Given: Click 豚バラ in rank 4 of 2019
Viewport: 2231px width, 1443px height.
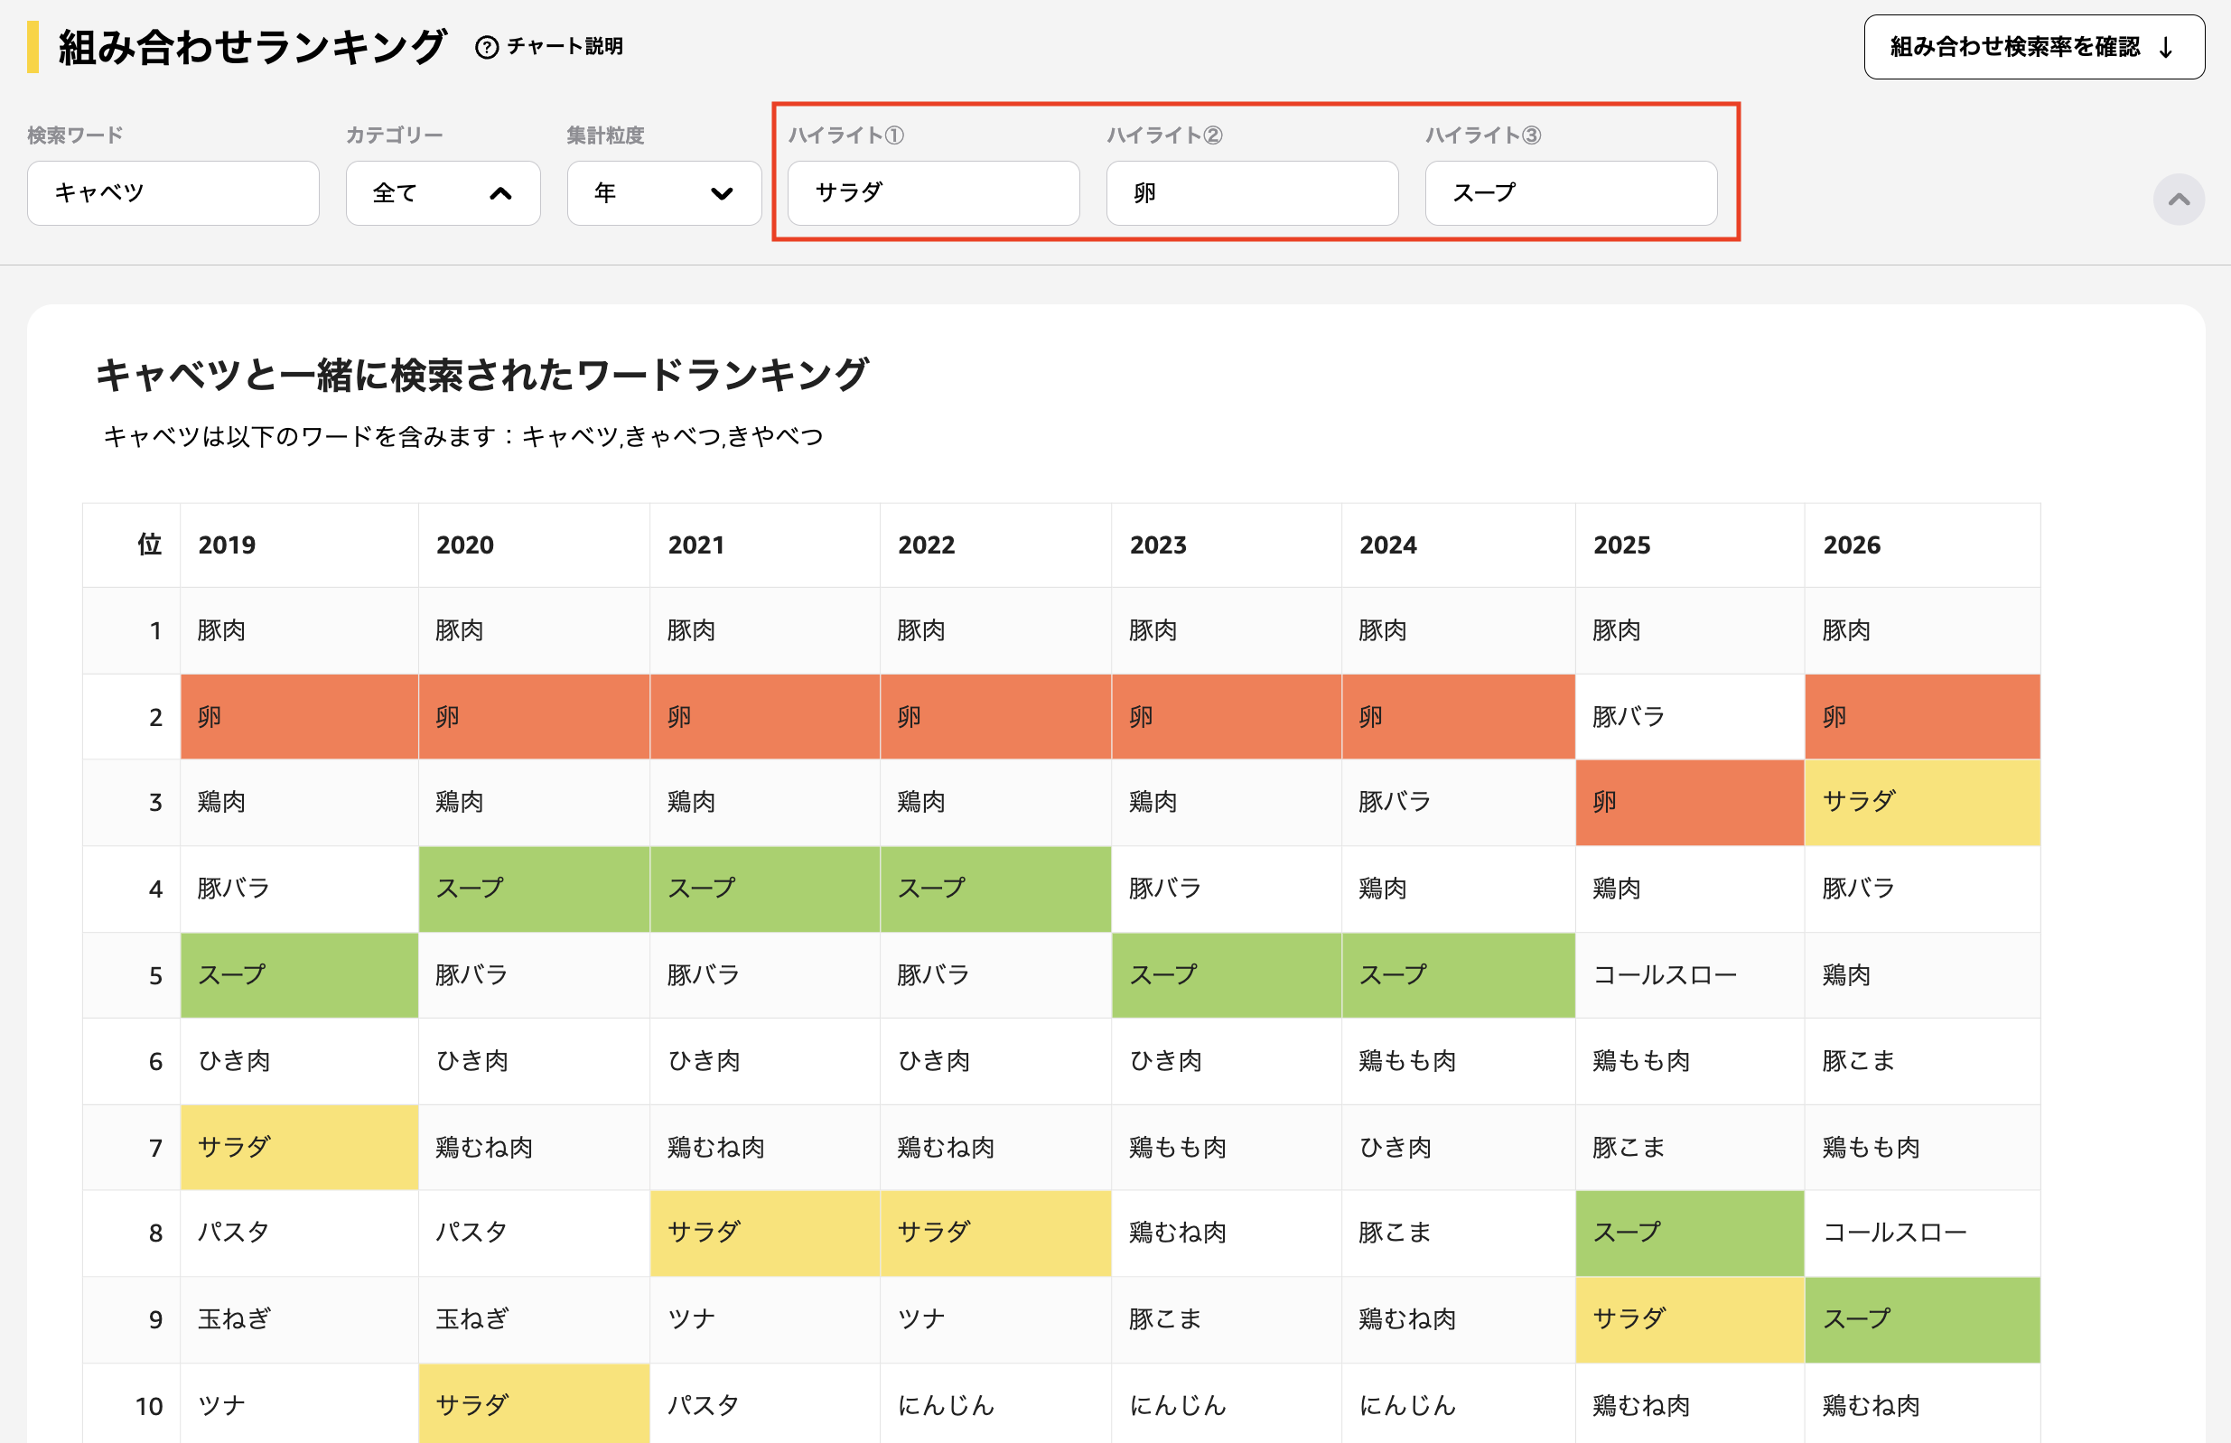Looking at the screenshot, I should [x=233, y=889].
